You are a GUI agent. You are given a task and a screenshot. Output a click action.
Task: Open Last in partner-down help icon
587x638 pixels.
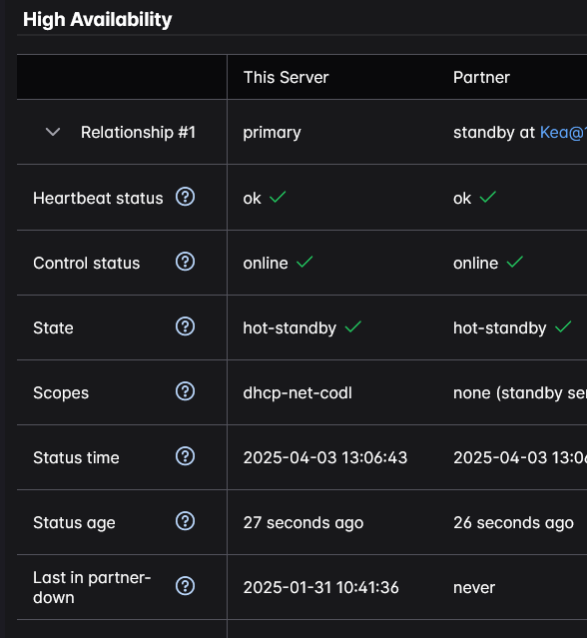point(185,586)
